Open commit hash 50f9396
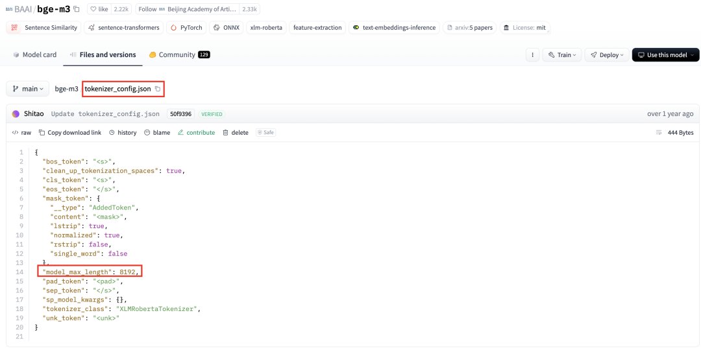The width and height of the screenshot is (701, 350). click(x=180, y=114)
